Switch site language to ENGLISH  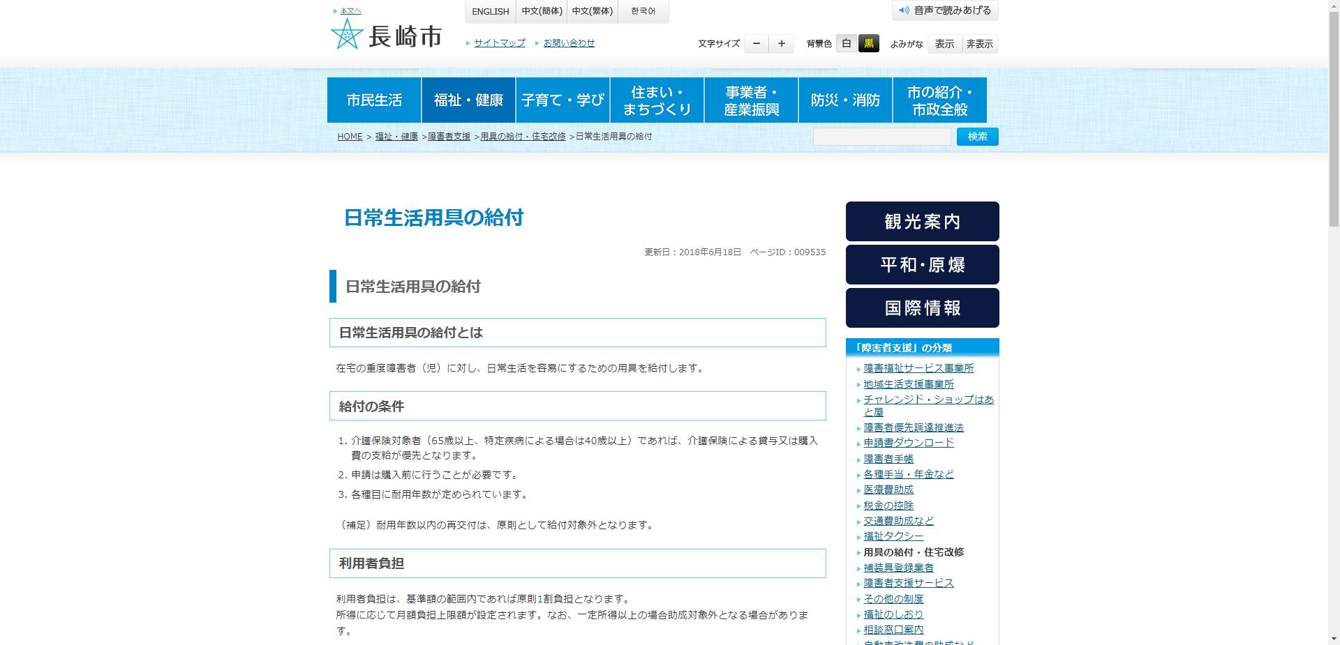(490, 11)
